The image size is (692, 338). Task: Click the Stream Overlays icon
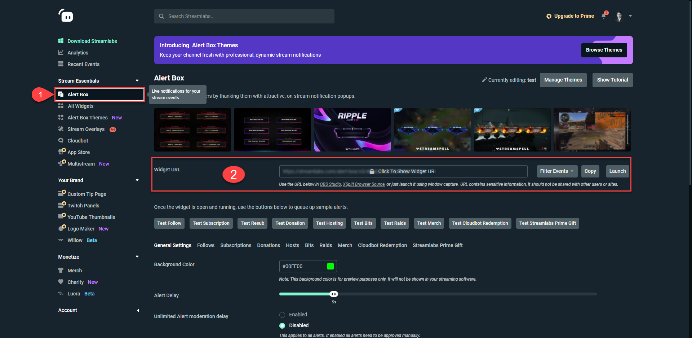[x=61, y=129]
